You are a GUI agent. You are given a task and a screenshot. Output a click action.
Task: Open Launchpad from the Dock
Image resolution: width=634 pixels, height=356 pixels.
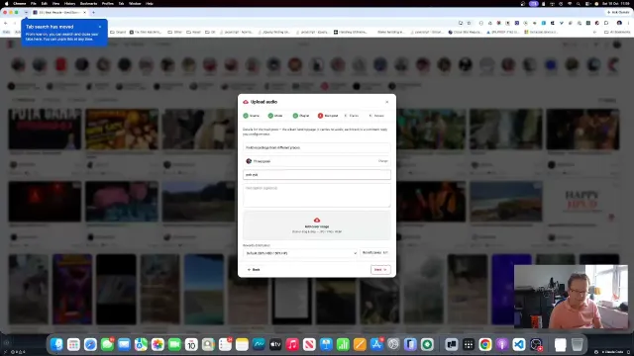click(x=73, y=344)
